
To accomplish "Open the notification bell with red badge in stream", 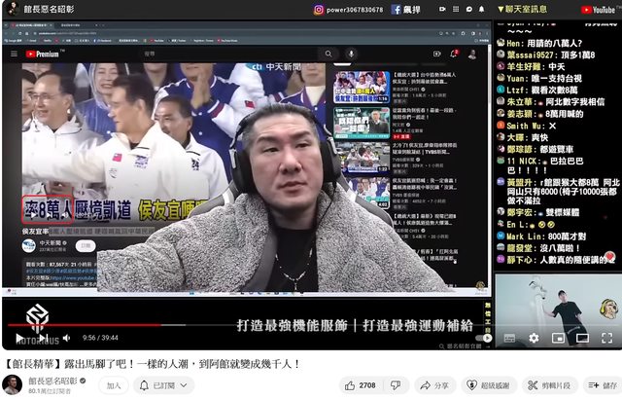I will coord(454,54).
